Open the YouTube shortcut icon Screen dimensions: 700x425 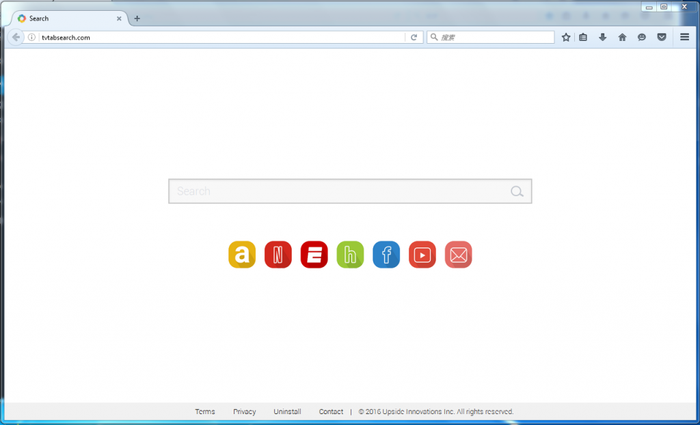coord(422,254)
